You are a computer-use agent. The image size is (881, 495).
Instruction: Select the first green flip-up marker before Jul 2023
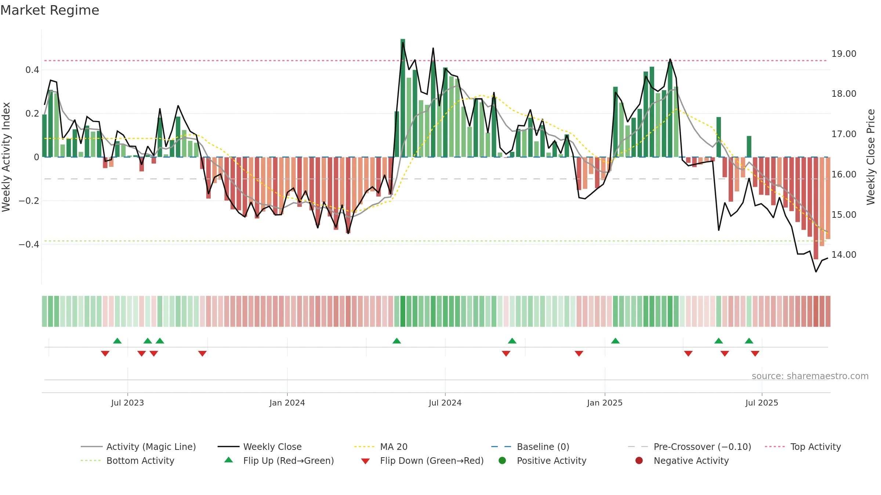(117, 341)
